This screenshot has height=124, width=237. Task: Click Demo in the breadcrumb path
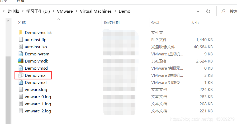click(125, 11)
